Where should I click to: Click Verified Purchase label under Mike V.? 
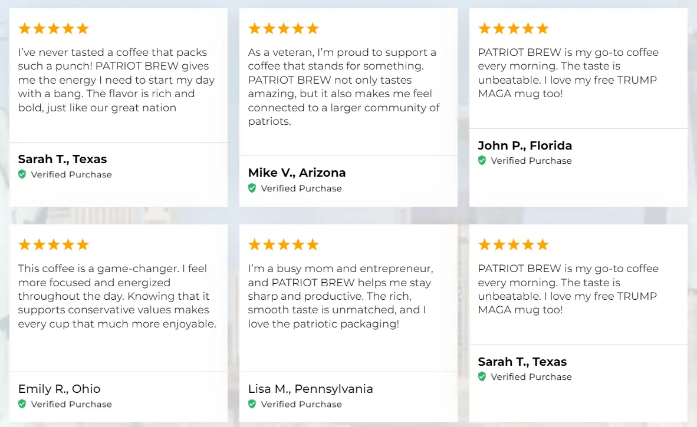click(x=301, y=188)
